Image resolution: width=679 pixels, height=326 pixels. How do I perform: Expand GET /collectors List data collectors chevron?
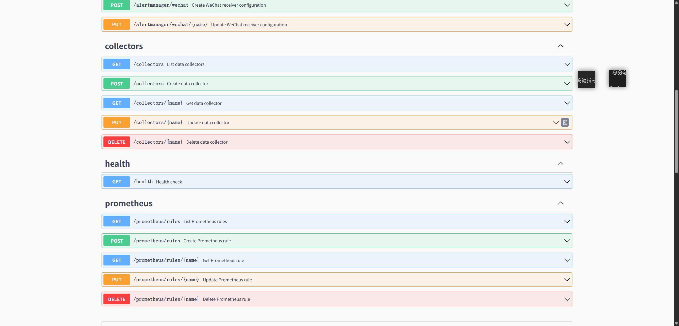pos(567,64)
